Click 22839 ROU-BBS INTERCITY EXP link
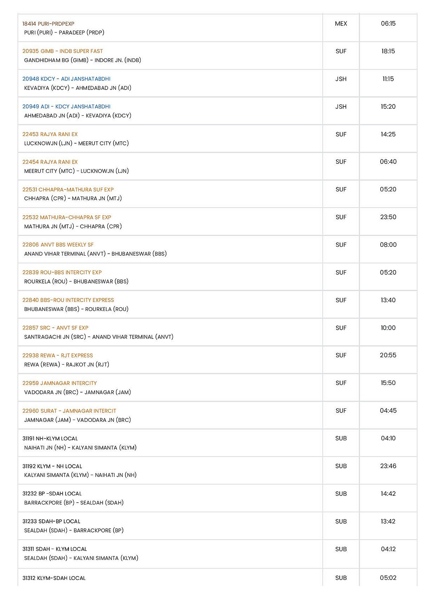Screen dimensions: 435x615 [62, 273]
